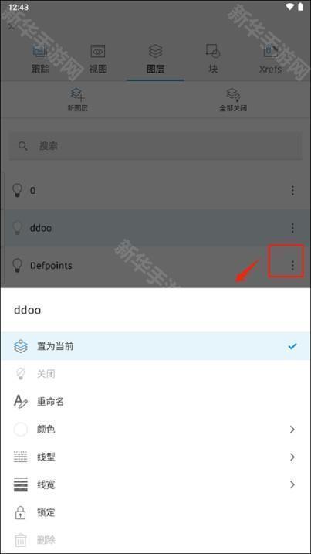This screenshot has width=311, height=554.
Task: Select the Rename (重命名) pencil icon
Action: pyautogui.click(x=21, y=402)
